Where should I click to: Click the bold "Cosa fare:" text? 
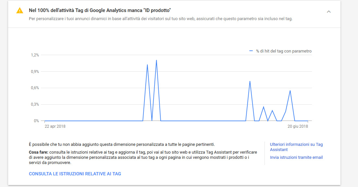[39, 152]
